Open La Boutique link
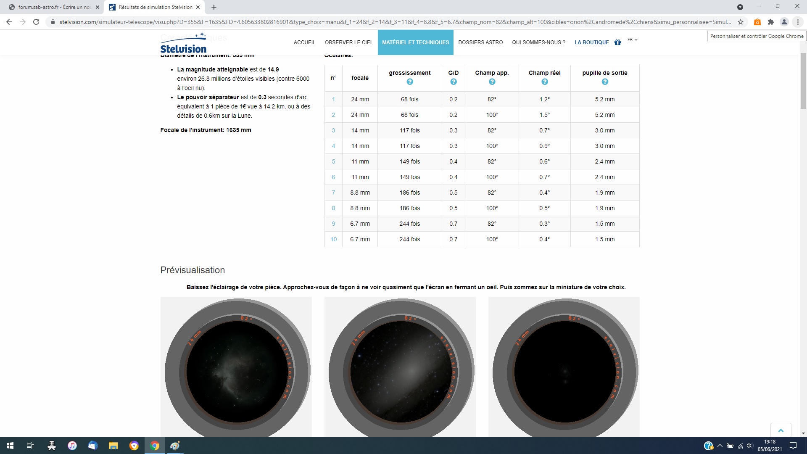The image size is (807, 454). [591, 42]
